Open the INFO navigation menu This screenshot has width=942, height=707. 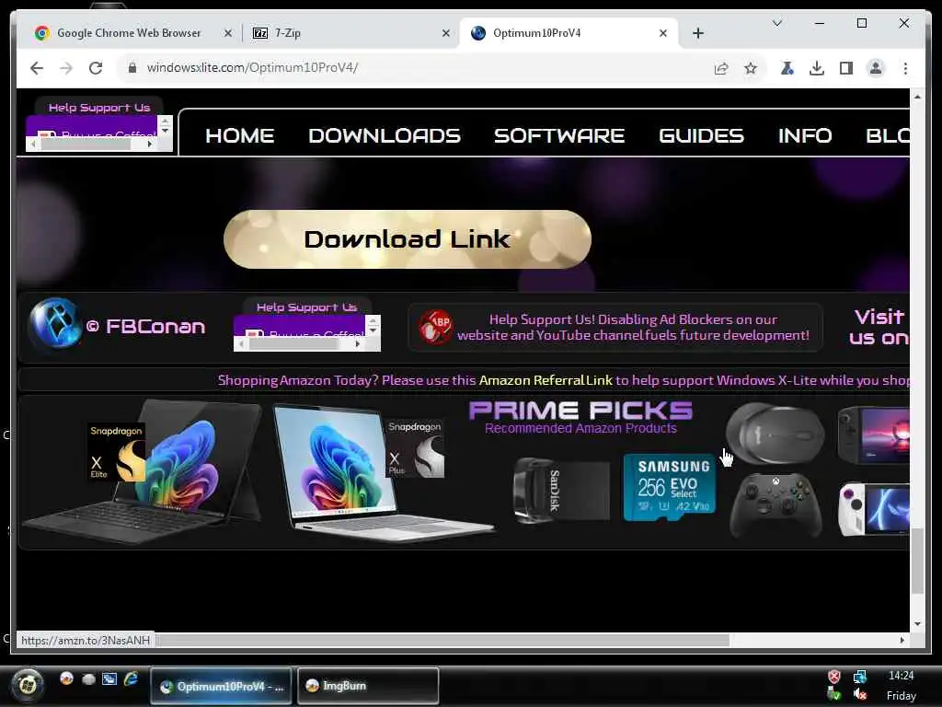[x=805, y=136]
